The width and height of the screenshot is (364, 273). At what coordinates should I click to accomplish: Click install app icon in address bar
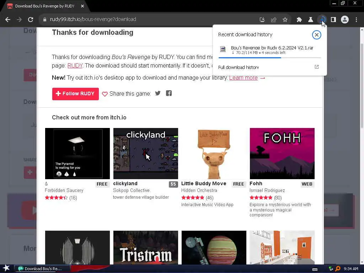[x=262, y=20]
